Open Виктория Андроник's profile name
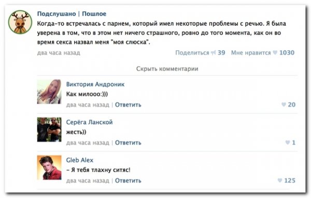This screenshot has width=311, height=198. point(95,84)
